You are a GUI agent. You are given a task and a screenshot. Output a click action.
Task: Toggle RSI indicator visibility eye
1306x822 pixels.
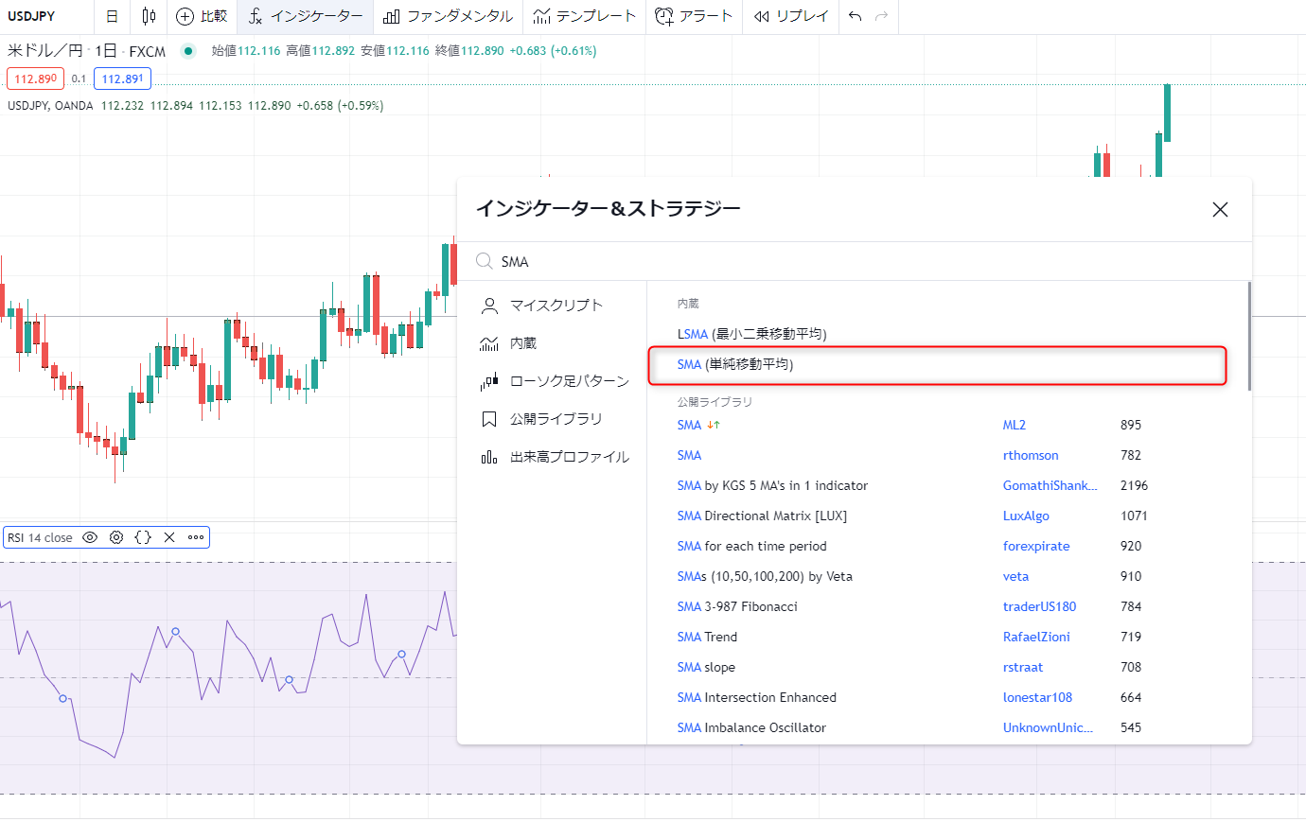(x=90, y=537)
